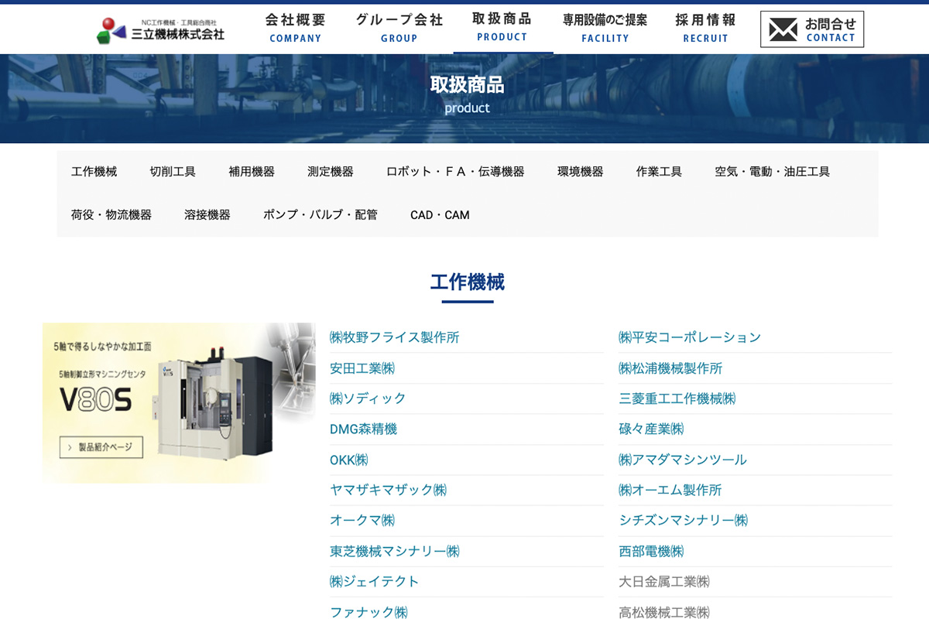Viewport: 929px width, 619px height.
Task: Select the 補用機器 category tab
Action: tap(252, 172)
